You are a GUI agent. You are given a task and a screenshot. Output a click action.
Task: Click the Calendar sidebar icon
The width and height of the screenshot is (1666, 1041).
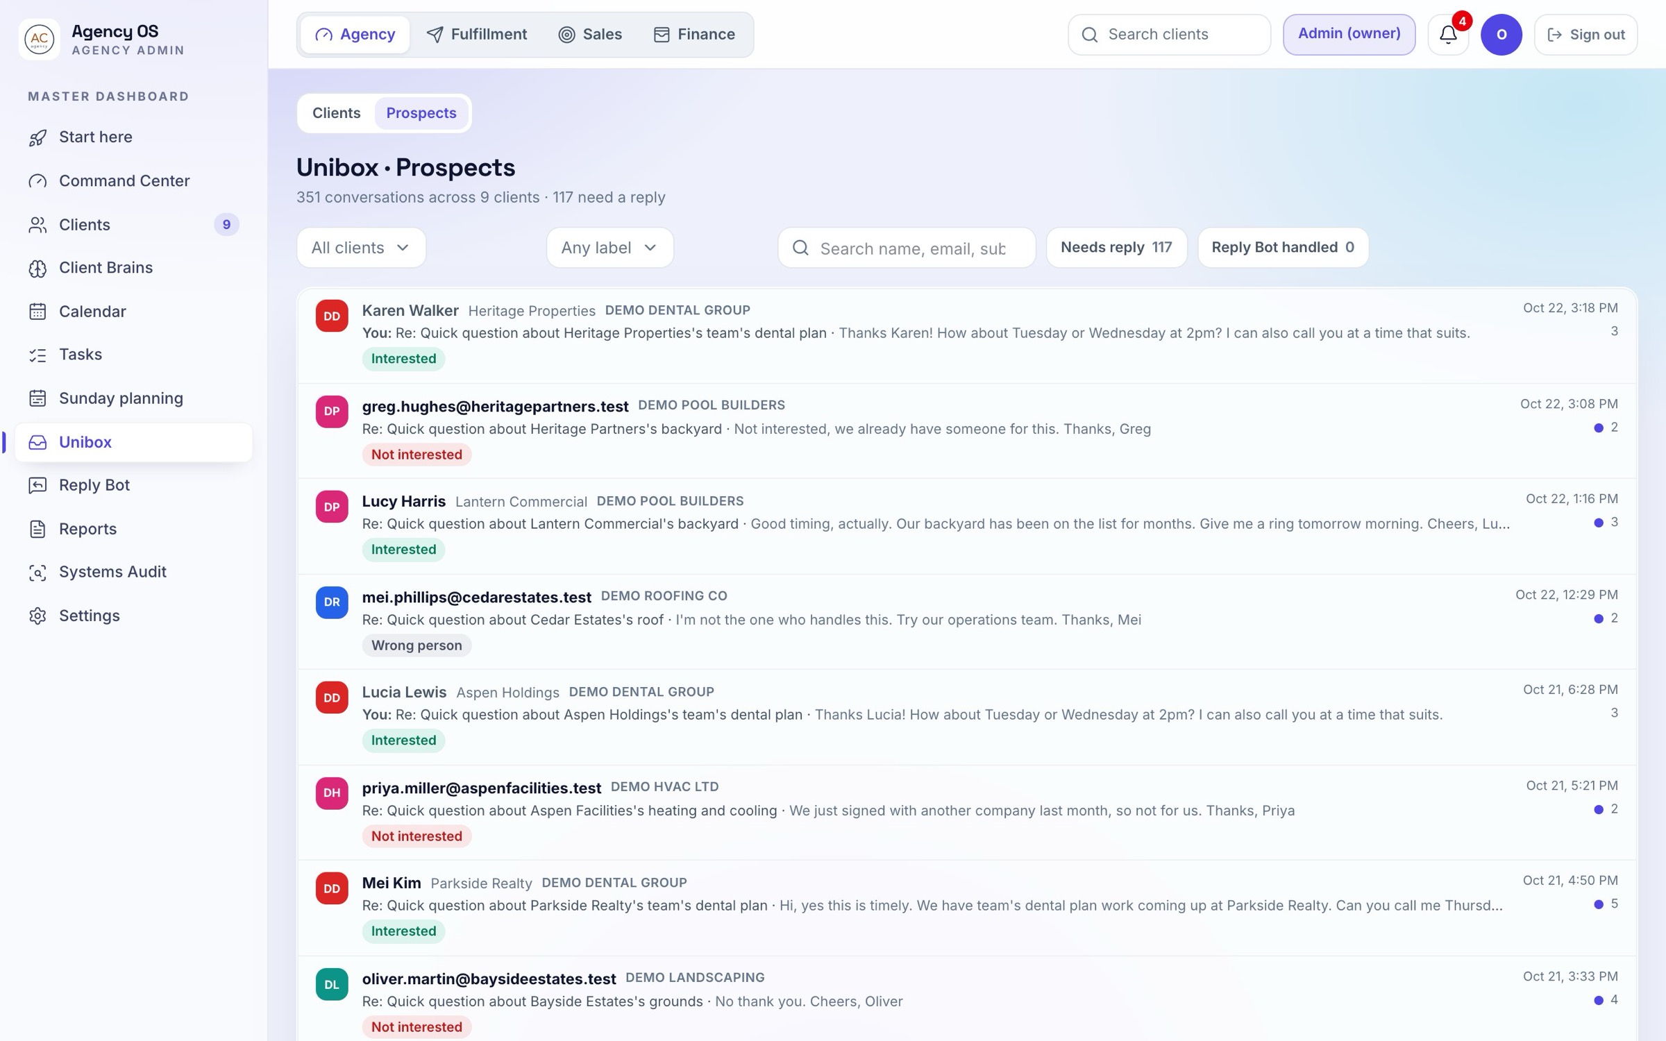37,312
